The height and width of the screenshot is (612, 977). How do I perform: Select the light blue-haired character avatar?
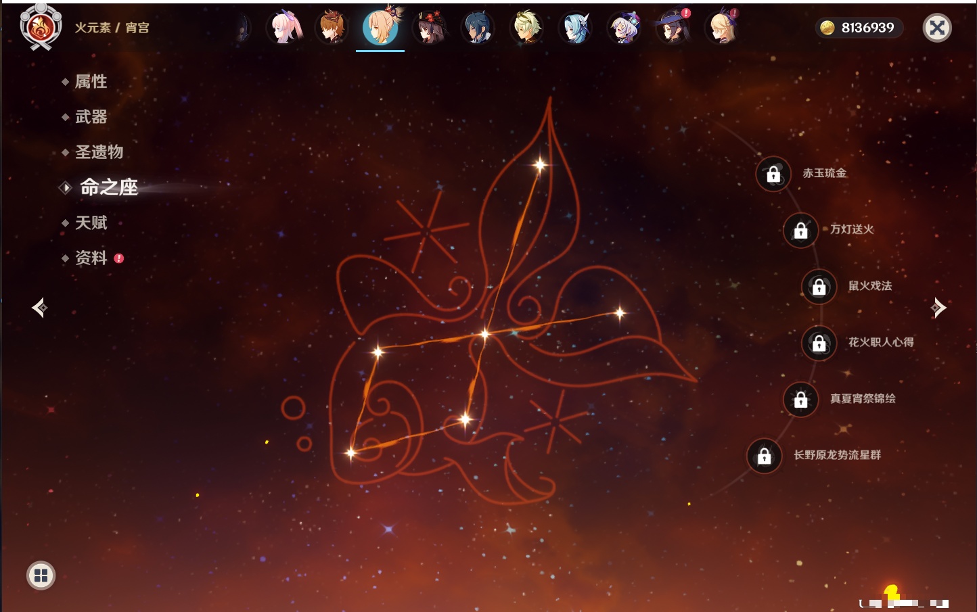click(x=575, y=28)
